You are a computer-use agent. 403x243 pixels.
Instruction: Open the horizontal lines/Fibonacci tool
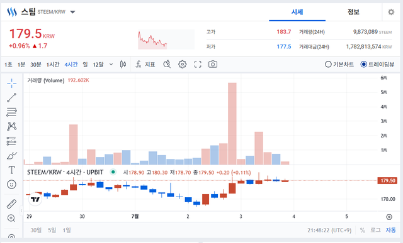(x=11, y=112)
